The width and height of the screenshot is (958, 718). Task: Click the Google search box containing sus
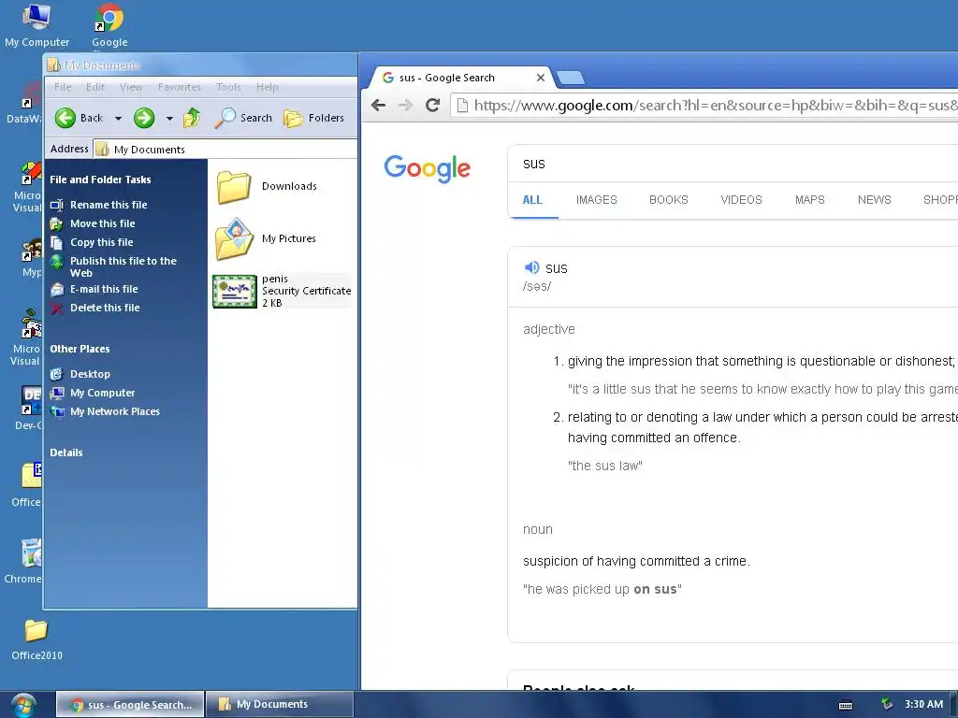pyautogui.click(x=733, y=164)
